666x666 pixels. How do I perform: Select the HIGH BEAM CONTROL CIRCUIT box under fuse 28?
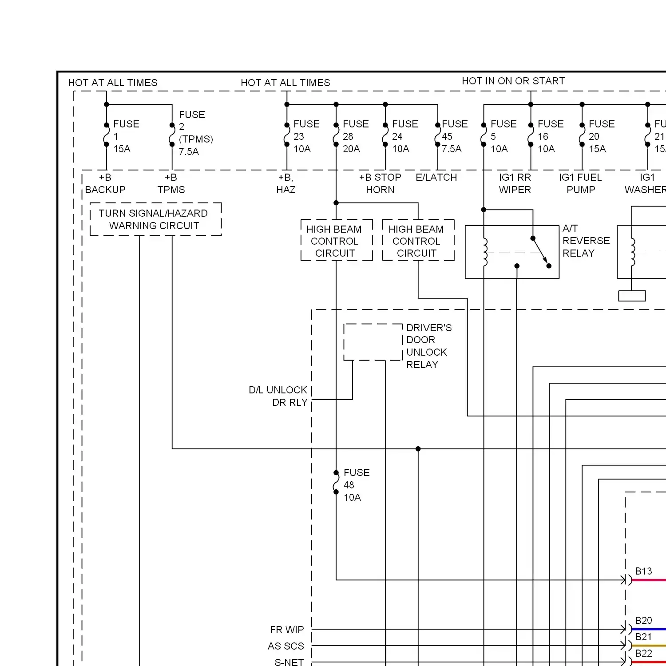pos(337,240)
